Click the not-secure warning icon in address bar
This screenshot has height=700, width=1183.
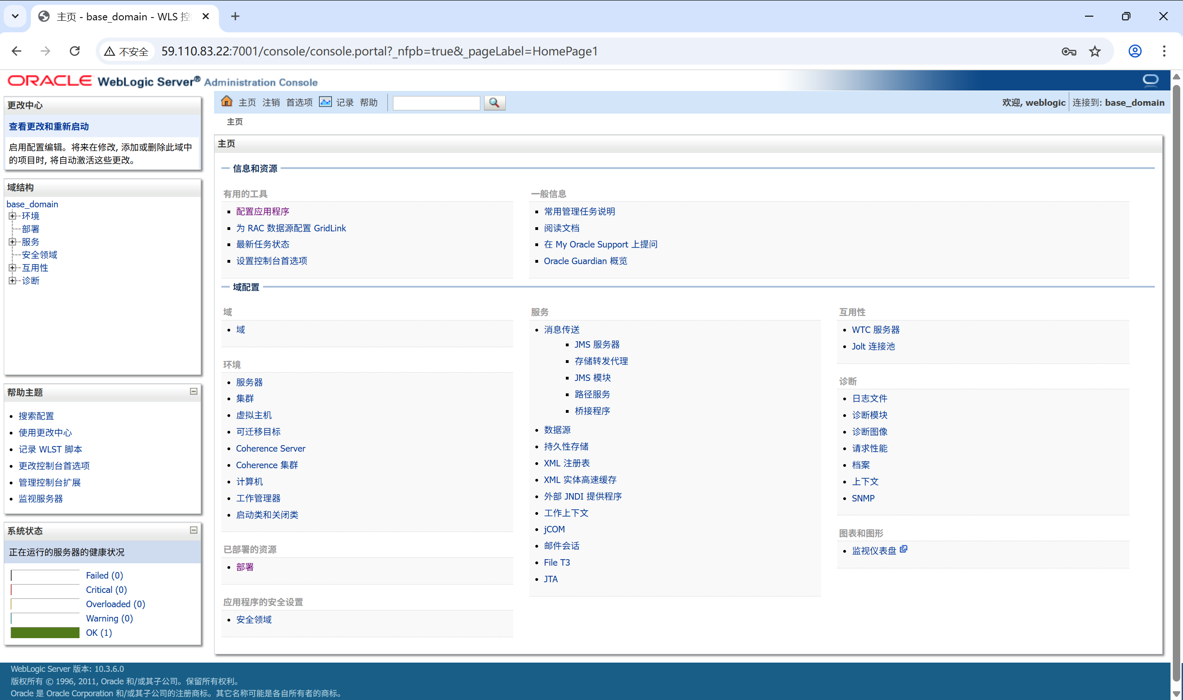coord(110,51)
